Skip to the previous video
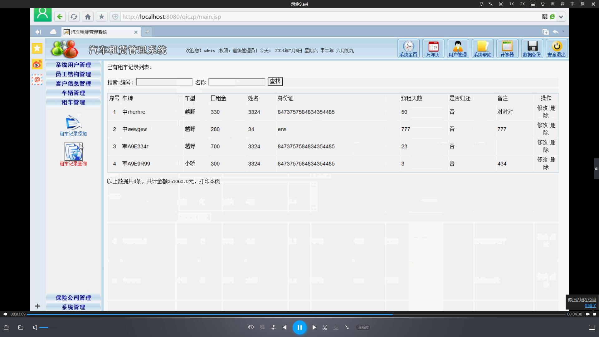This screenshot has width=599, height=337. [285, 327]
